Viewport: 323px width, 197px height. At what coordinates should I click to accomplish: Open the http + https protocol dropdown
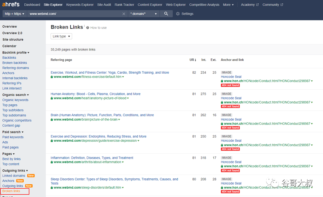point(15,14)
